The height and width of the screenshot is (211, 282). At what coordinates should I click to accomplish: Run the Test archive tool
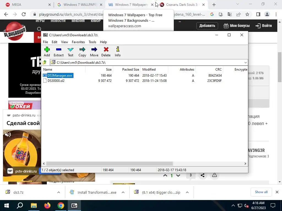coord(70,52)
